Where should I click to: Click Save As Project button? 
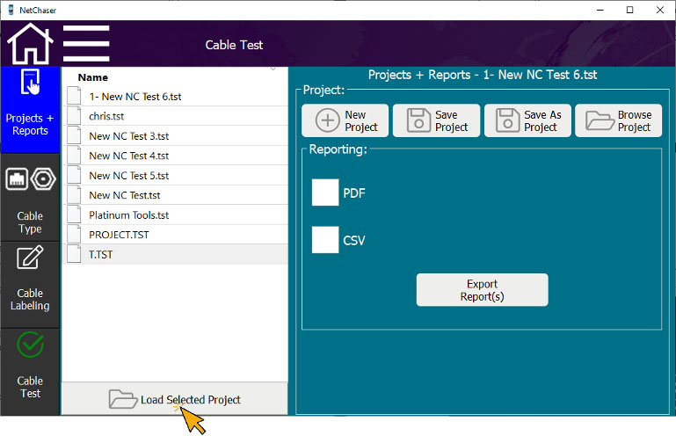tap(527, 120)
